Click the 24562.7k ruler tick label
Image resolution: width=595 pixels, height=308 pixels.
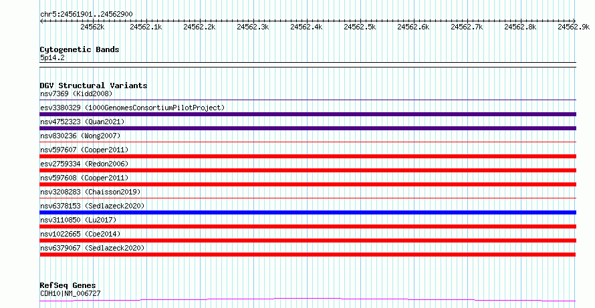[x=467, y=27]
